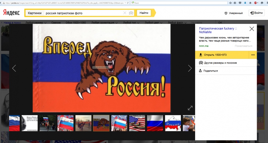Screen dimensions: 268x143
Task: Click the search-by-image camera icon
Action: click(x=131, y=13)
